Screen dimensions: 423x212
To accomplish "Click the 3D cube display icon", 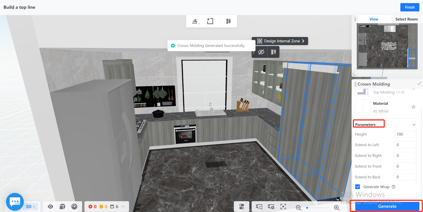I will pos(62,206).
